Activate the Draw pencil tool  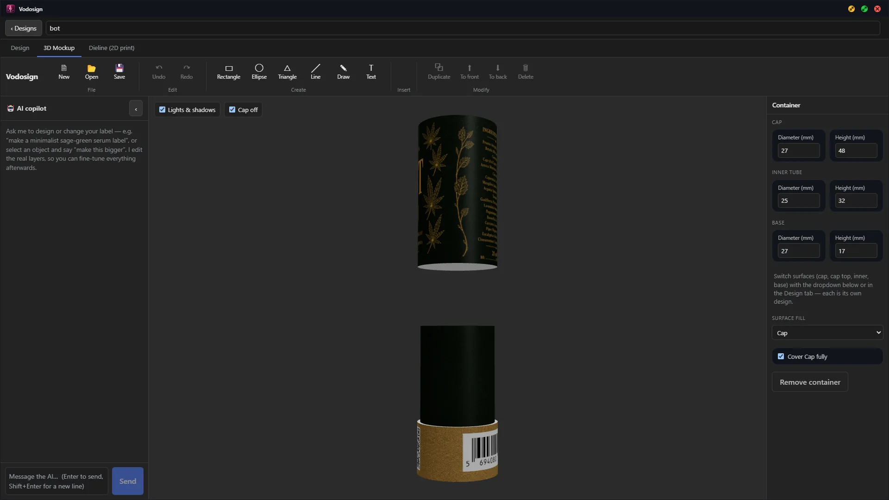pyautogui.click(x=343, y=72)
